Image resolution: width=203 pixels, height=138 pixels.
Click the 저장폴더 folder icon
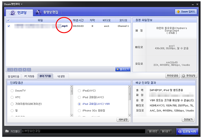(7, 131)
